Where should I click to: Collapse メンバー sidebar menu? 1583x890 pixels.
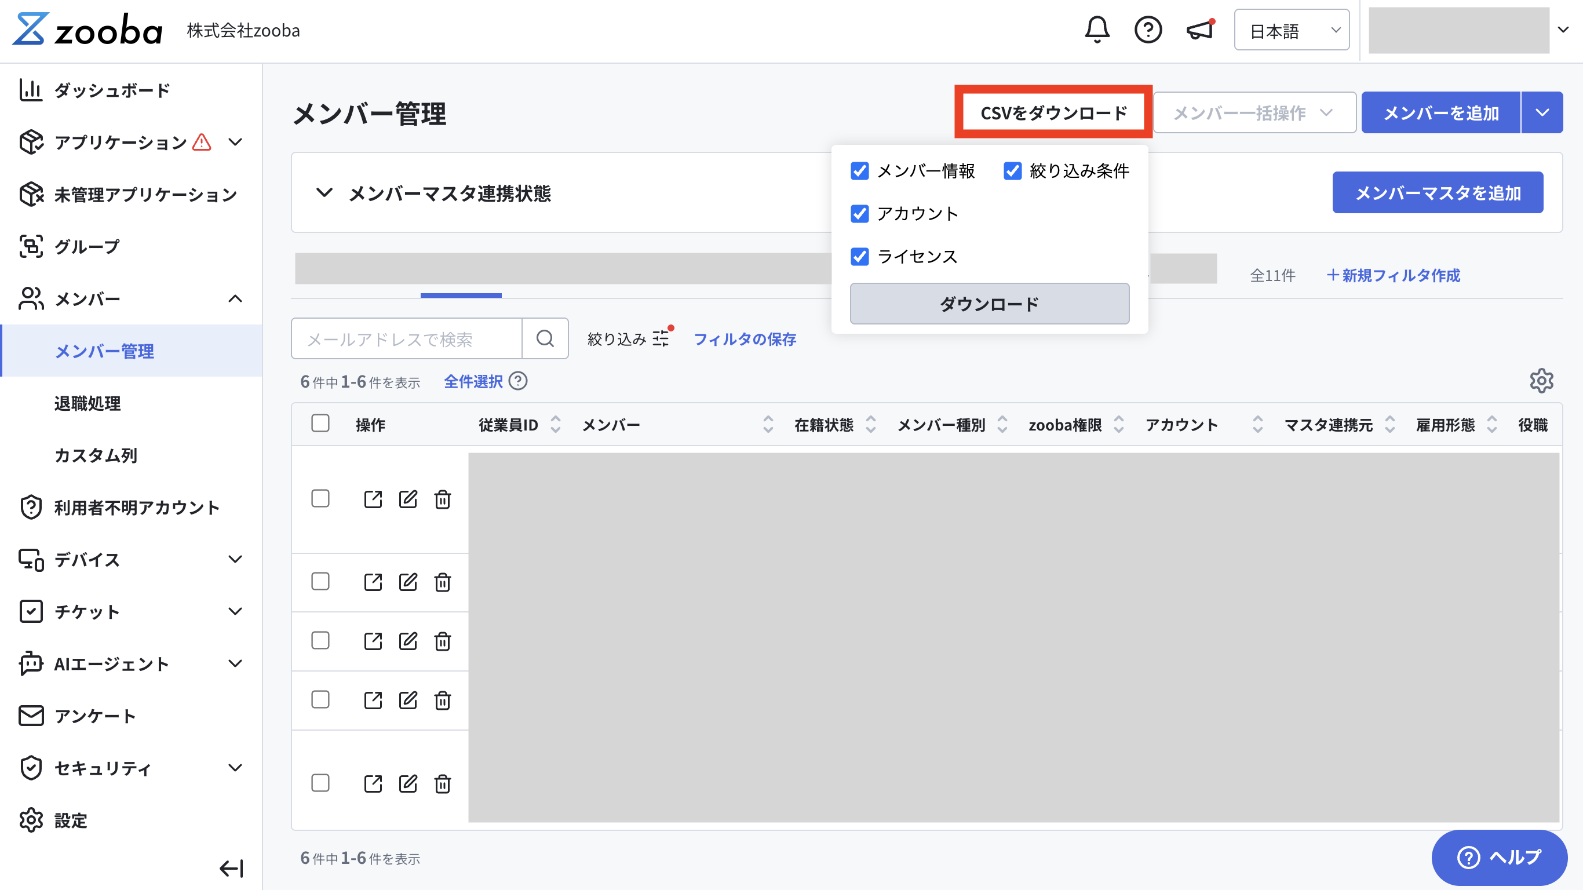(235, 299)
